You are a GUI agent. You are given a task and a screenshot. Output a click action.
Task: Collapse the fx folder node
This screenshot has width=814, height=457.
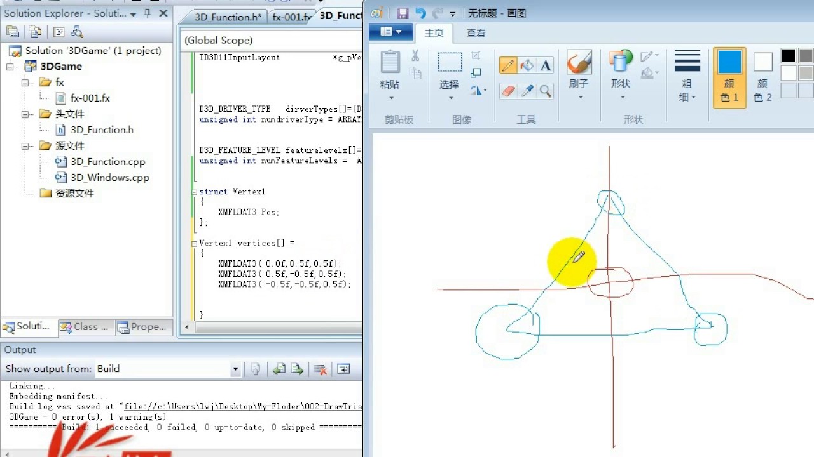tap(25, 82)
